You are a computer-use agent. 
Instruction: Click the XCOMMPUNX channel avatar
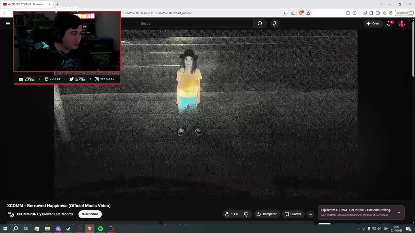pyautogui.click(x=11, y=214)
